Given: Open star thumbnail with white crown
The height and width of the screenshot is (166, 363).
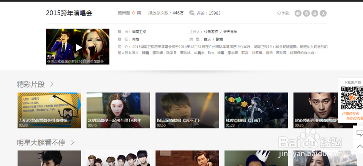Looking at the screenshot, I should [256, 158].
